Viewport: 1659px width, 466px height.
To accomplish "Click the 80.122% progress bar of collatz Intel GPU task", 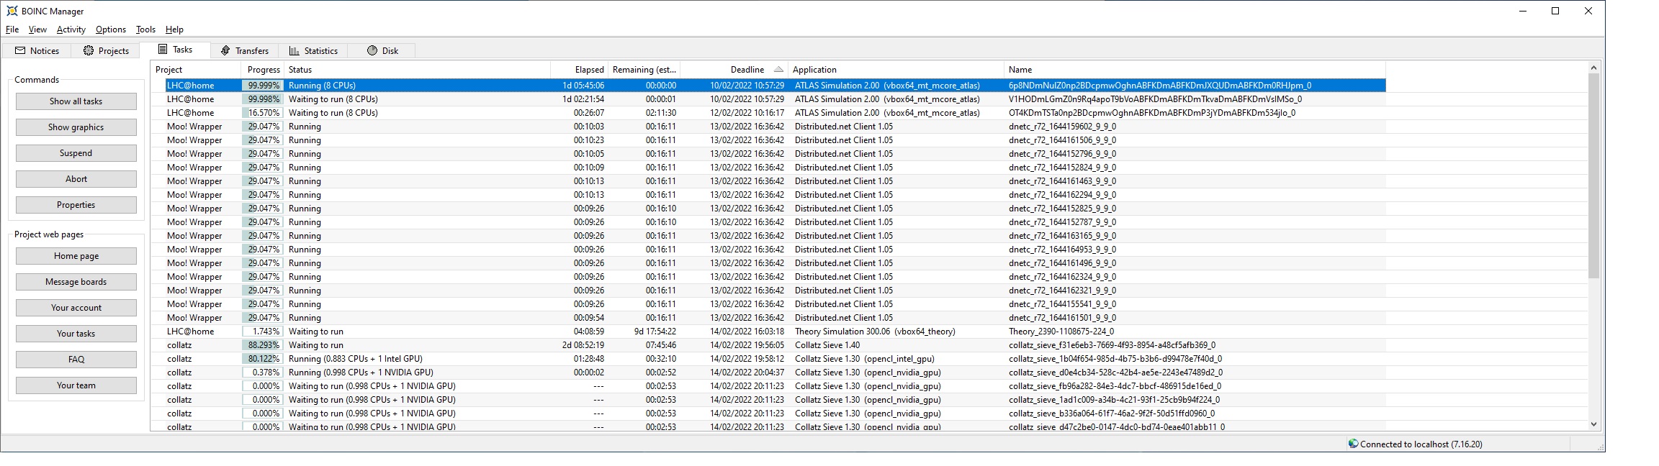I will [262, 359].
